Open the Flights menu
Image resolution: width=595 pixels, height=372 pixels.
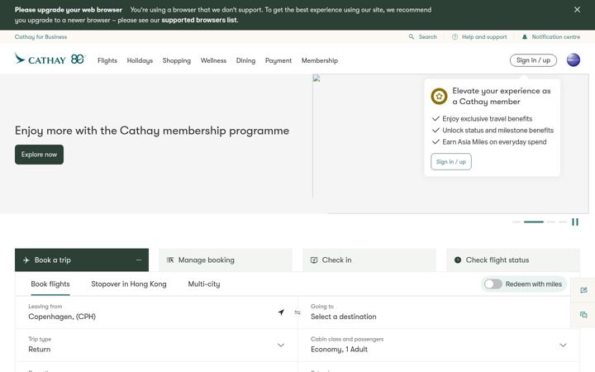107,60
